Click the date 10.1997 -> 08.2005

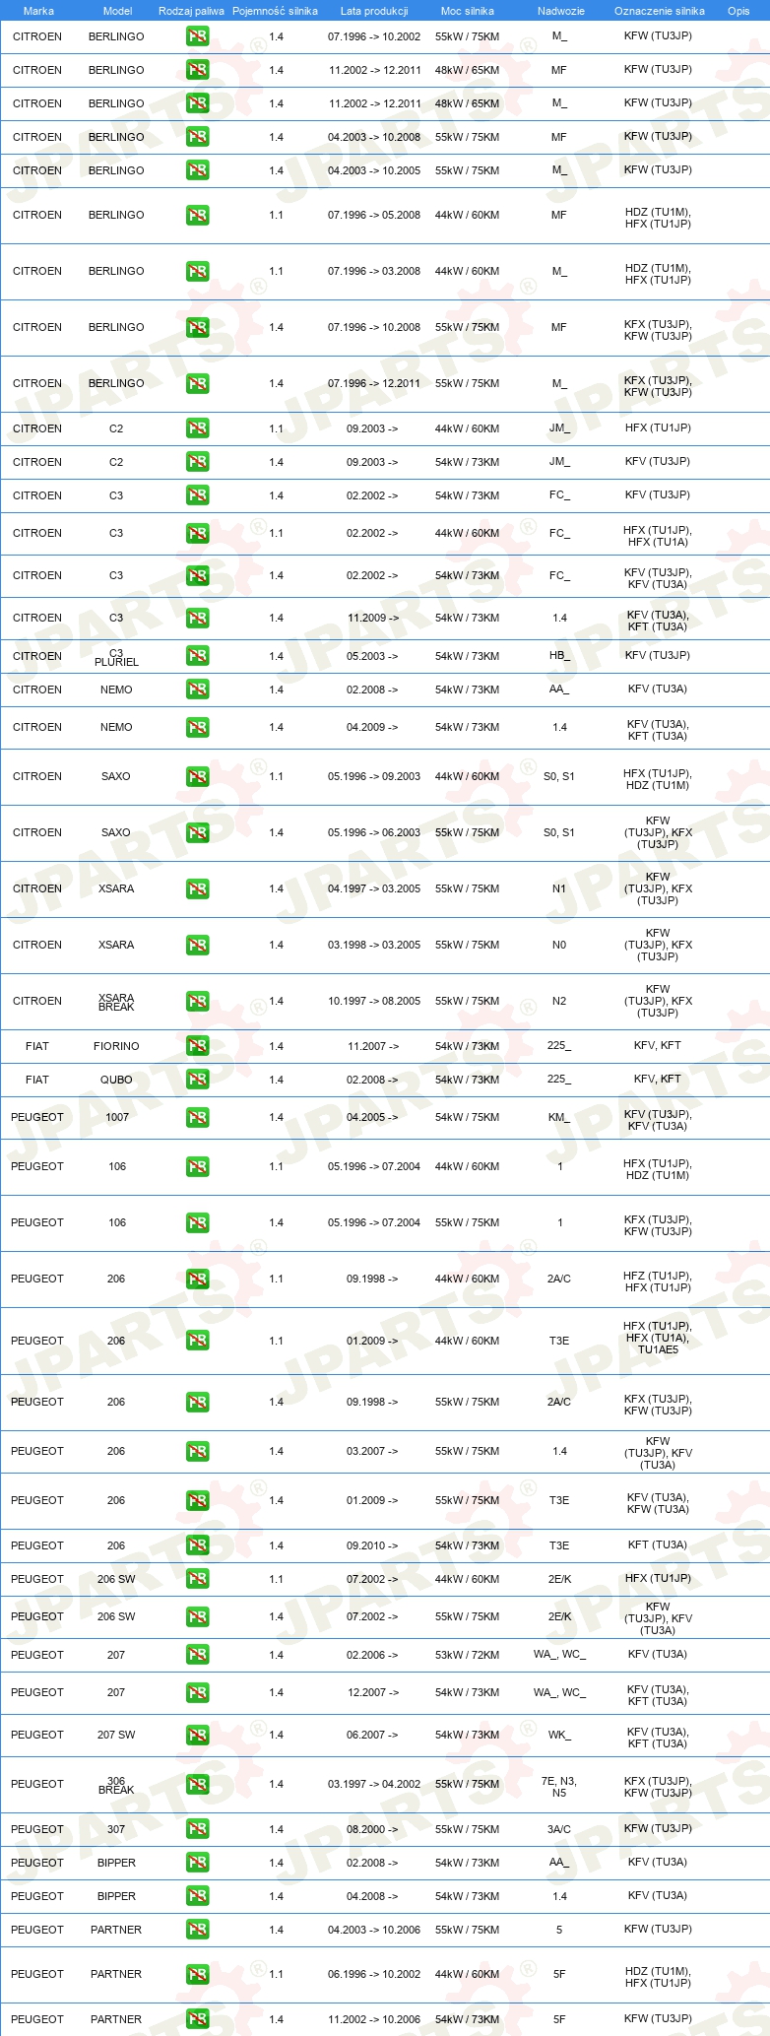tap(374, 1001)
